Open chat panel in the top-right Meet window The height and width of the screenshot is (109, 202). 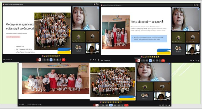point(193,61)
